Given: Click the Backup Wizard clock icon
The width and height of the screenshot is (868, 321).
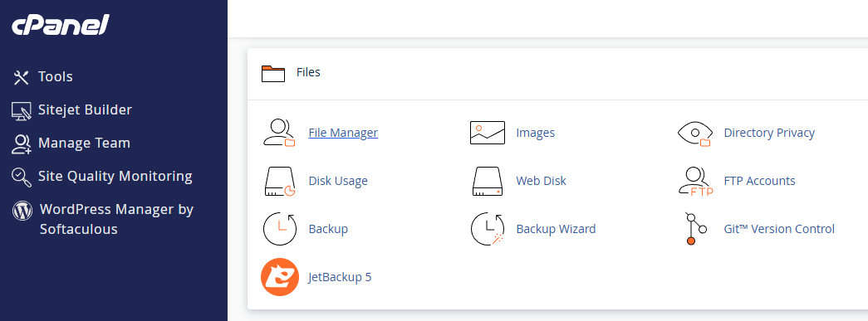Looking at the screenshot, I should (x=487, y=229).
